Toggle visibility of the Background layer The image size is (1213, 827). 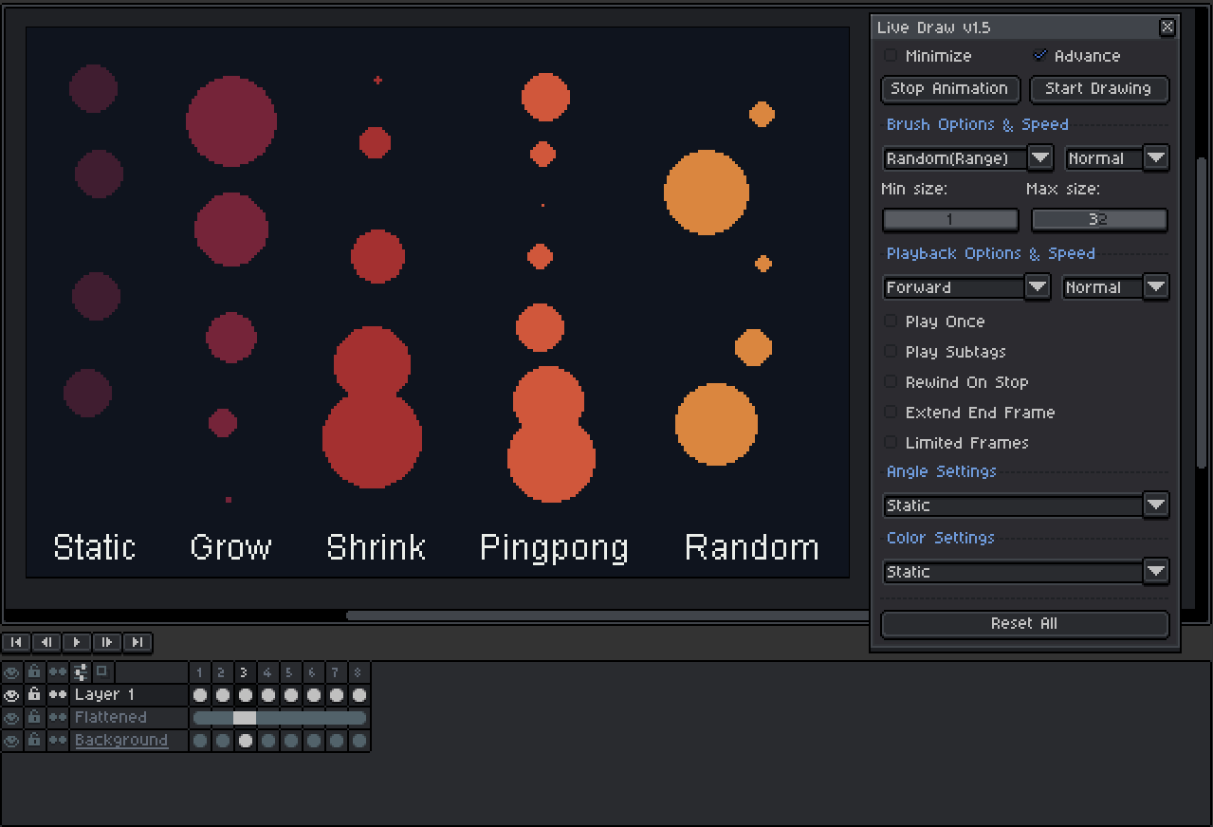11,741
